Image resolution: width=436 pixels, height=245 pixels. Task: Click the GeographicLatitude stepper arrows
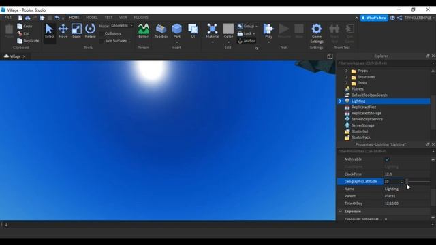(x=401, y=182)
